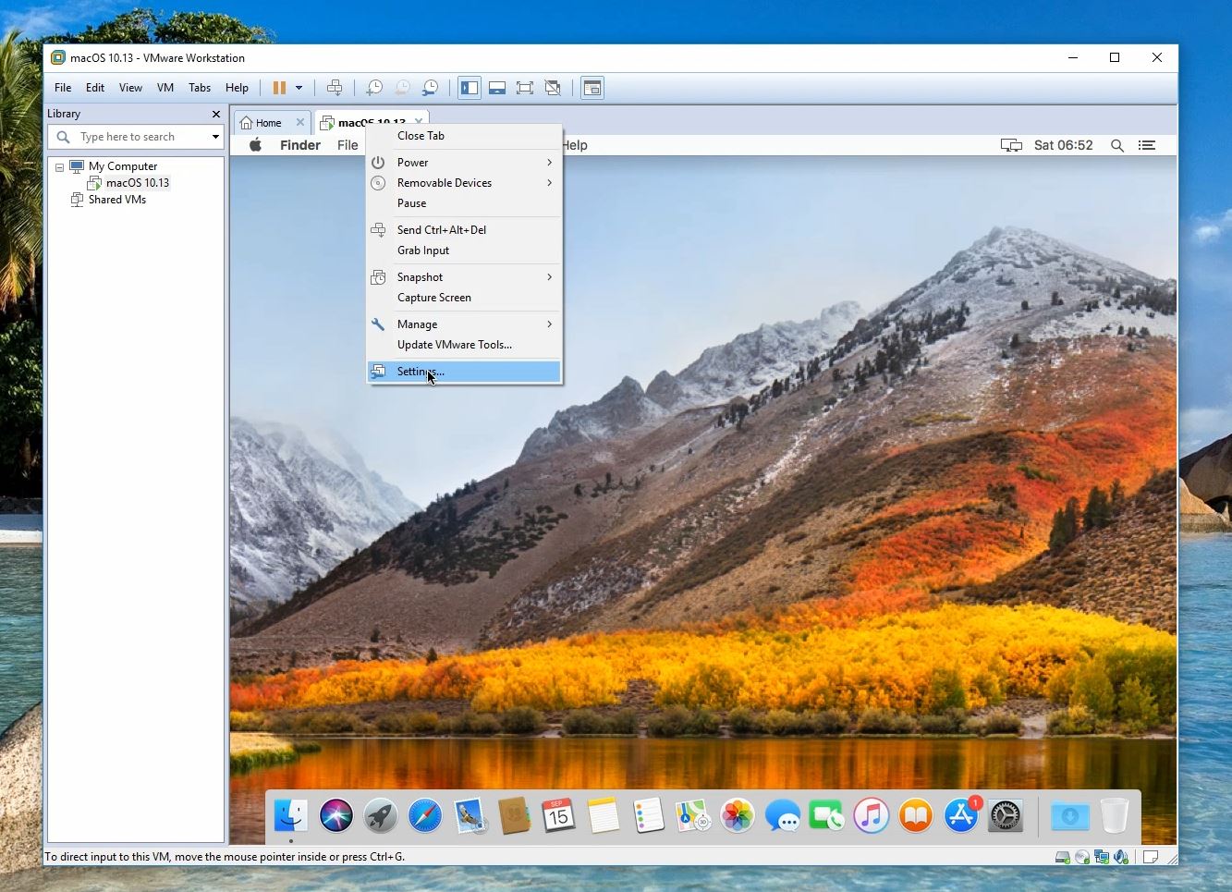Launch Siri from the Dock

[336, 815]
